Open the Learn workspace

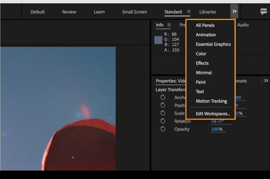tap(99, 12)
